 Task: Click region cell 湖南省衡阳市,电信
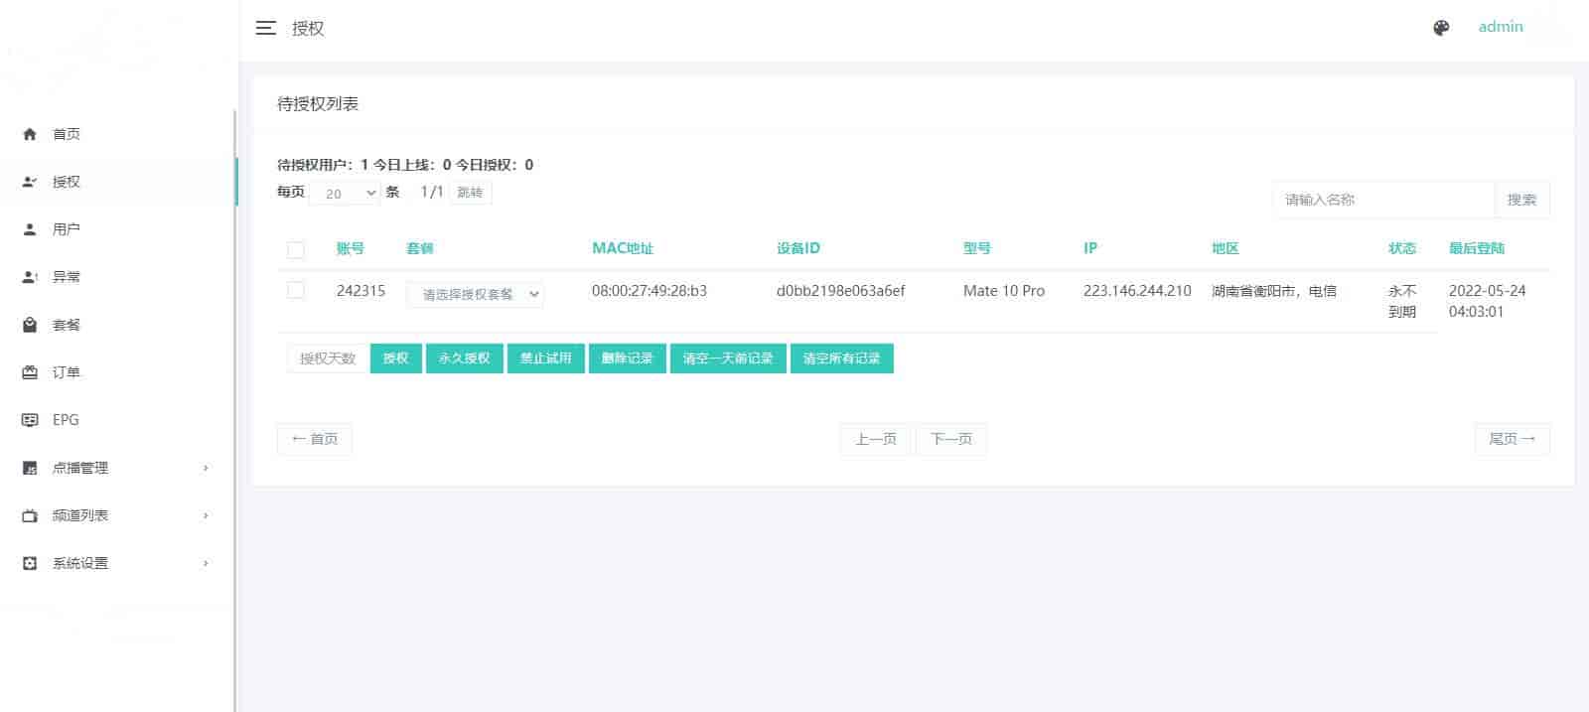pyautogui.click(x=1274, y=291)
